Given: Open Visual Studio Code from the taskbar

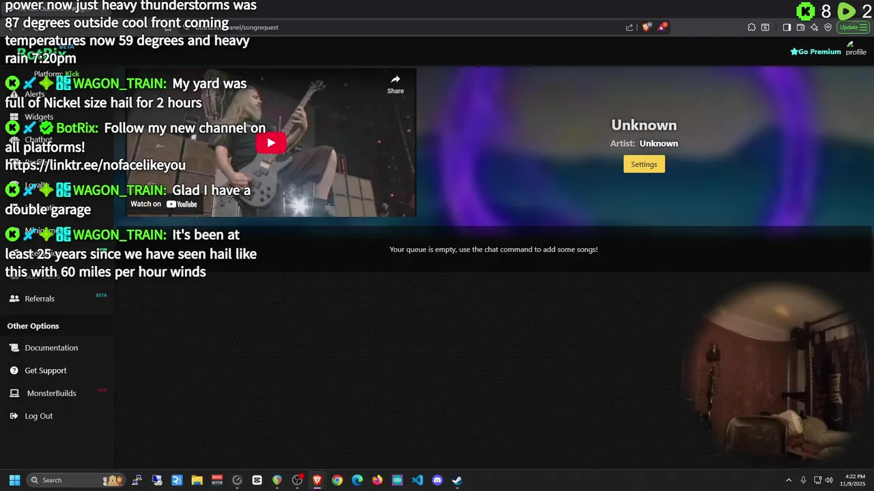Looking at the screenshot, I should (x=417, y=480).
